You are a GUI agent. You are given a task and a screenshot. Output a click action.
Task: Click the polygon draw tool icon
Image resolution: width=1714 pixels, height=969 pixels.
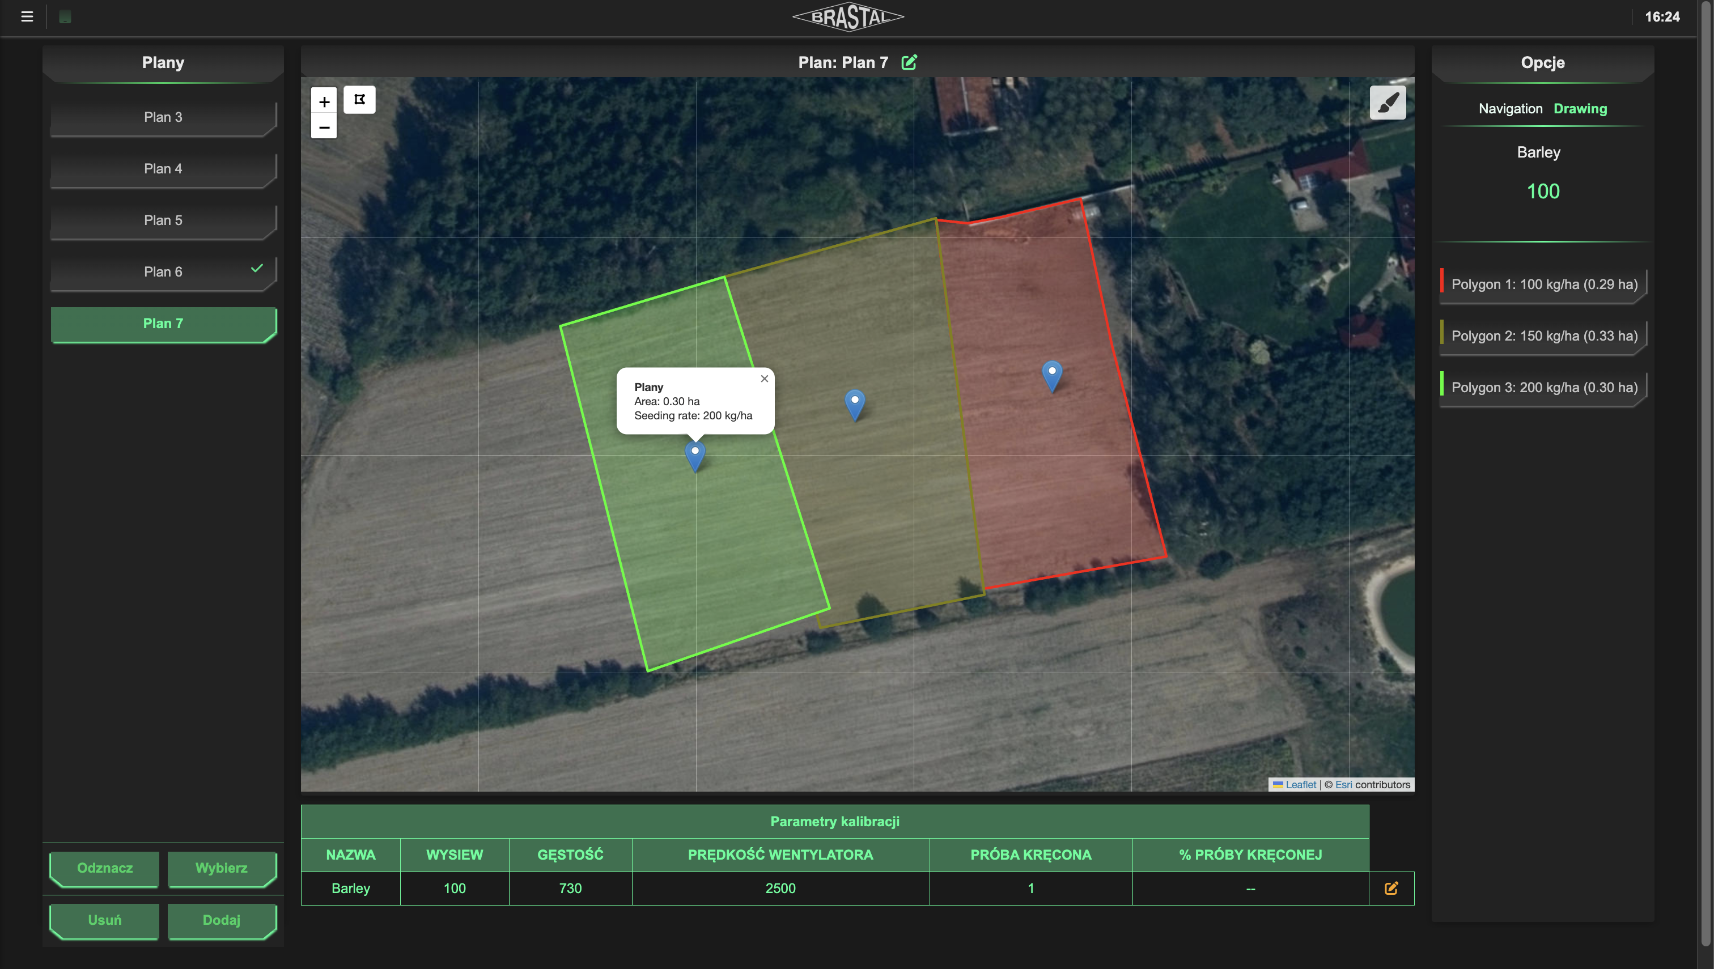coord(359,100)
